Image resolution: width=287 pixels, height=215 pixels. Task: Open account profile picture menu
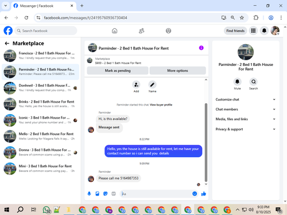pos(275,30)
